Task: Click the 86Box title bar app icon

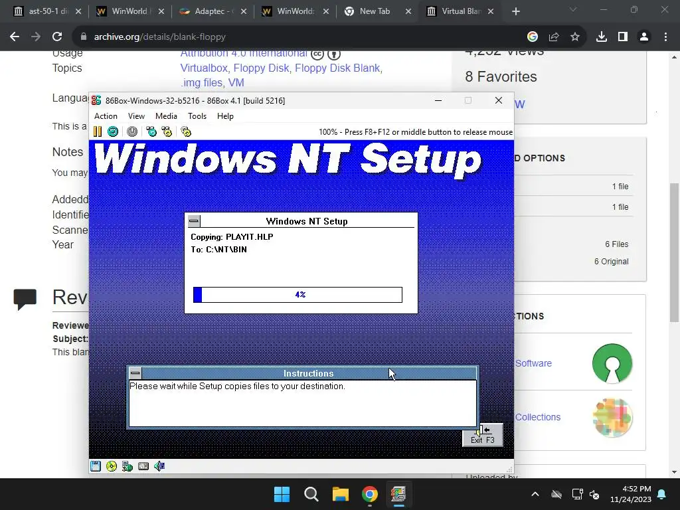Action: coord(96,101)
